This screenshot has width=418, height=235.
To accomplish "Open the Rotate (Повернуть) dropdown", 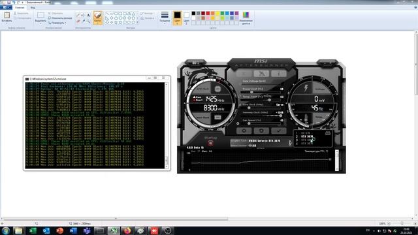I will pyautogui.click(x=57, y=23).
